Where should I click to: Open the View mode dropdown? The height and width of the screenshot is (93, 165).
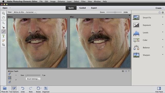pyautogui.click(x=25, y=12)
